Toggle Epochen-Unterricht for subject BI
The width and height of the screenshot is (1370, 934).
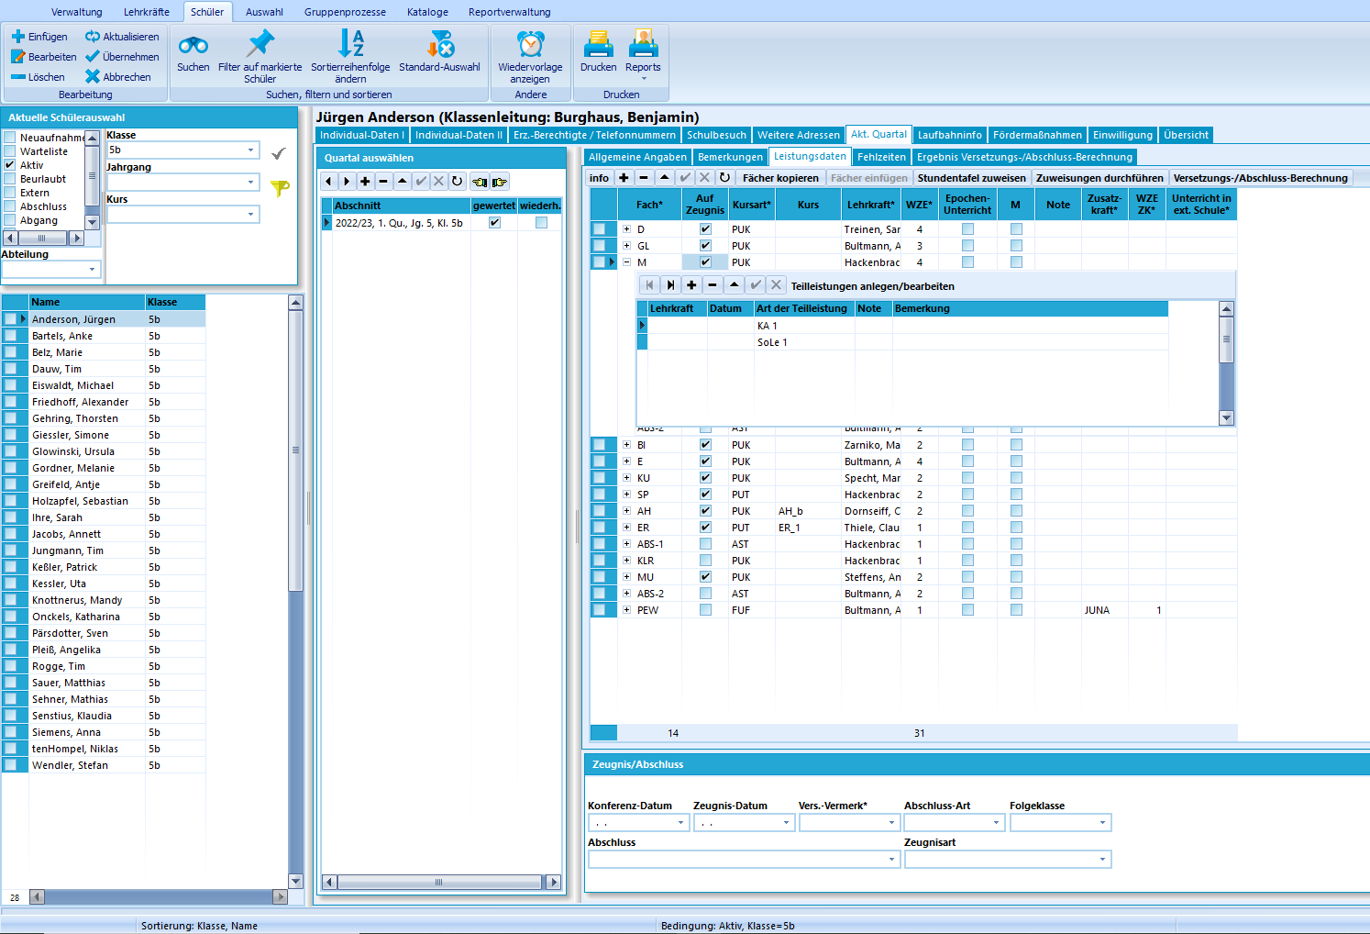pyautogui.click(x=967, y=445)
